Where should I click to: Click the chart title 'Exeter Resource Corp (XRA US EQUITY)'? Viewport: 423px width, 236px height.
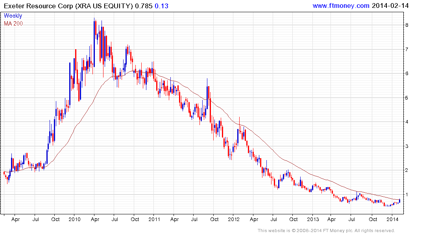pyautogui.click(x=68, y=6)
